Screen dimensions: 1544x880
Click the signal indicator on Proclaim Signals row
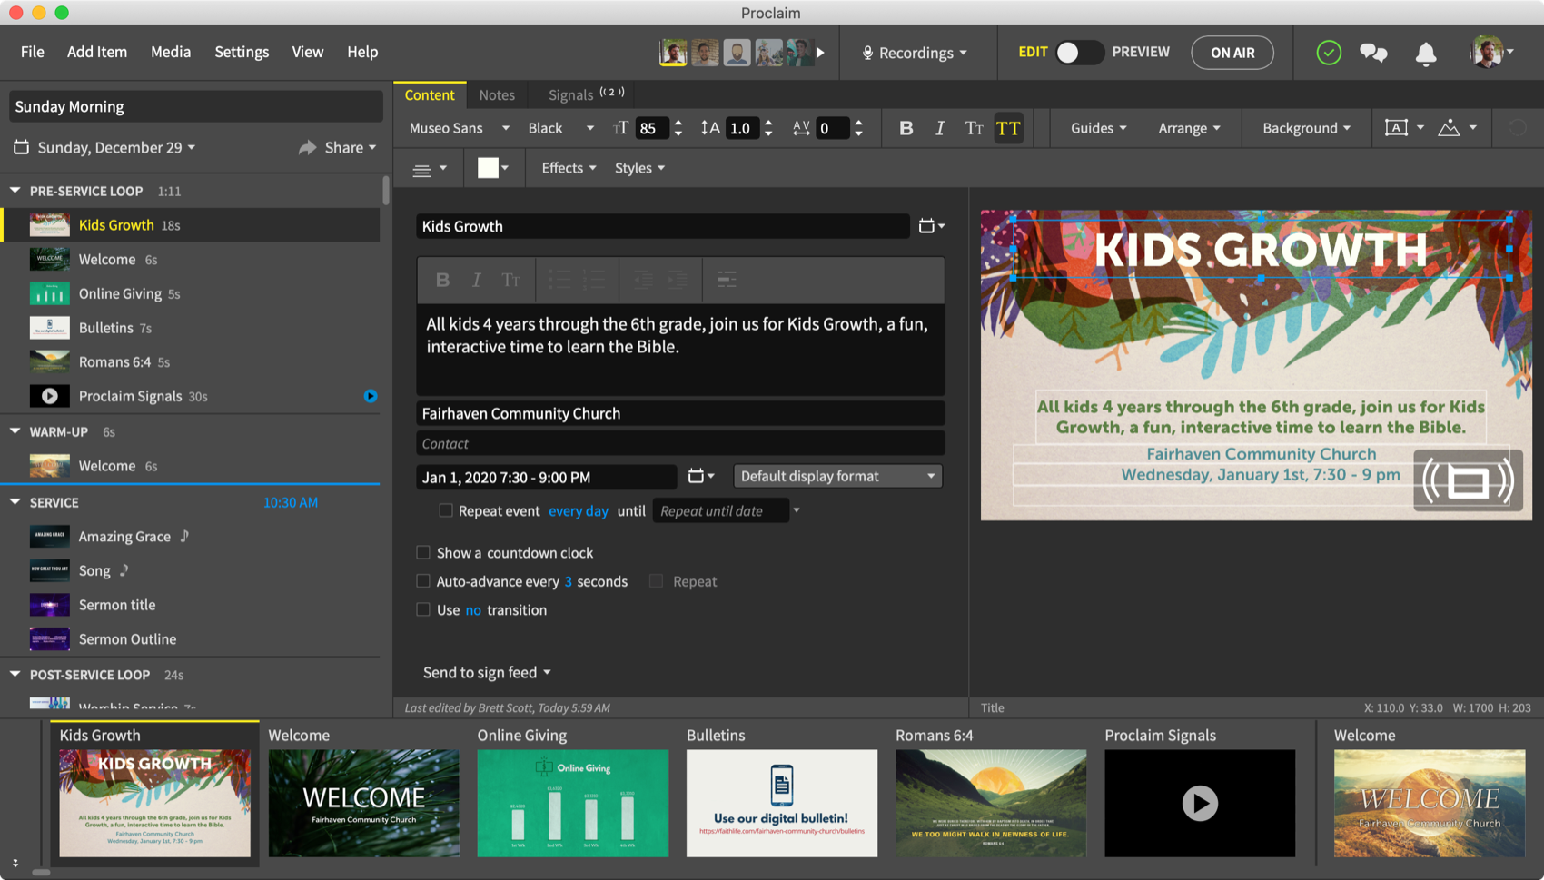[x=371, y=396]
